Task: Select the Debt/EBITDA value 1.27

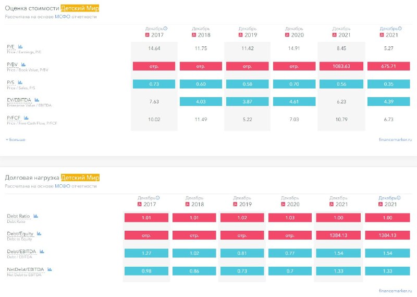Action: (146, 253)
